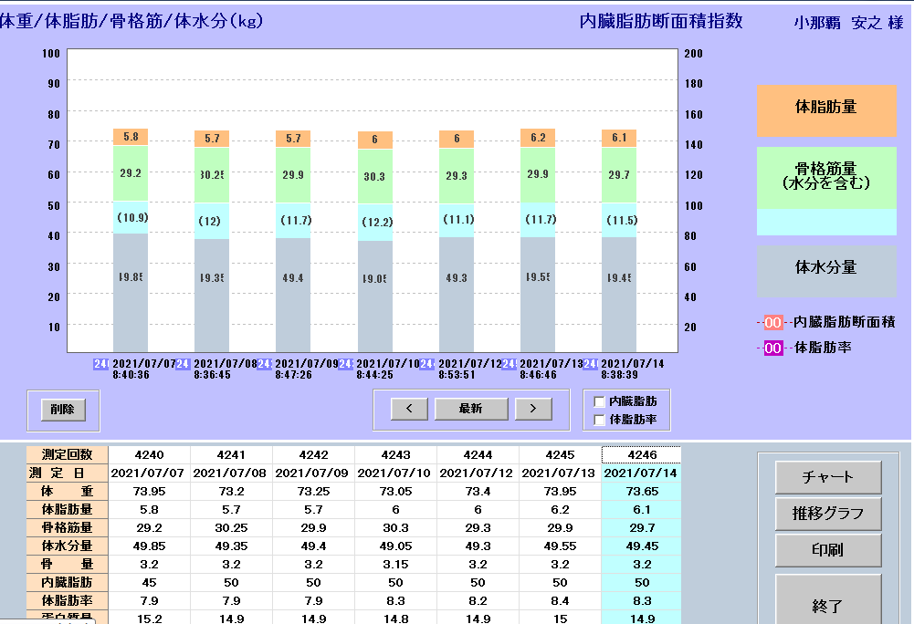Select the green 骨格筋量 legend swatch

(826, 178)
